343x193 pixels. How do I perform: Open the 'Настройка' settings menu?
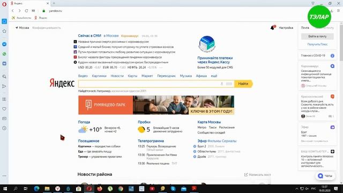click(286, 28)
